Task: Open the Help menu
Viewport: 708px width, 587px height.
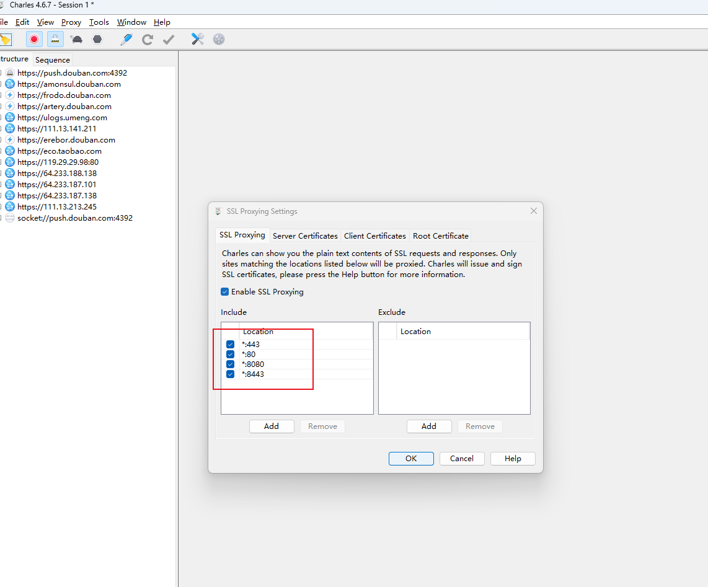Action: click(162, 22)
